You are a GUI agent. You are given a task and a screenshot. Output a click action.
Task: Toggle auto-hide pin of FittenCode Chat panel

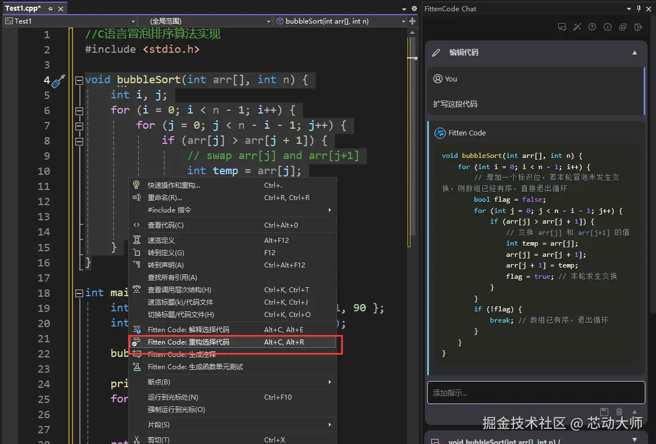click(639, 8)
